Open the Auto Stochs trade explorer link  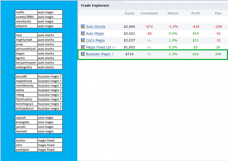[x=96, y=27]
